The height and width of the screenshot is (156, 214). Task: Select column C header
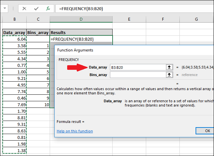pyautogui.click(x=38, y=20)
